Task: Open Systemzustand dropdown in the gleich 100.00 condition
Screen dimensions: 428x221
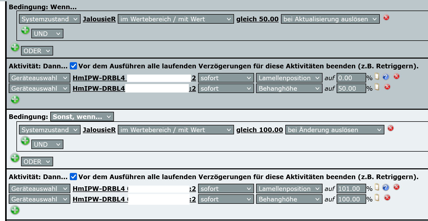Action: [x=50, y=130]
